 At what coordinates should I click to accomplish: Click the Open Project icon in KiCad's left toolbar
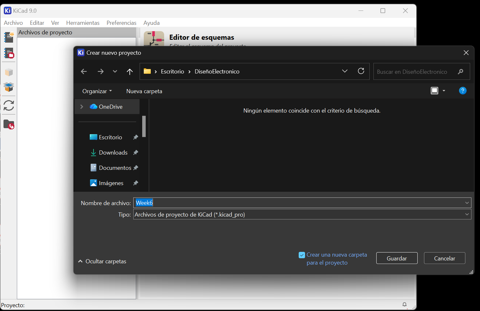pos(9,53)
